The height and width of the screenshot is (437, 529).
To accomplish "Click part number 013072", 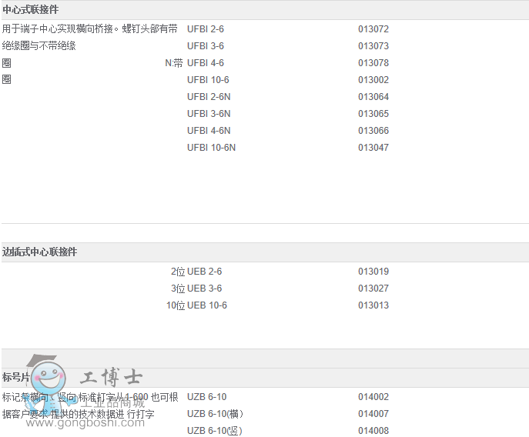I will [x=373, y=29].
